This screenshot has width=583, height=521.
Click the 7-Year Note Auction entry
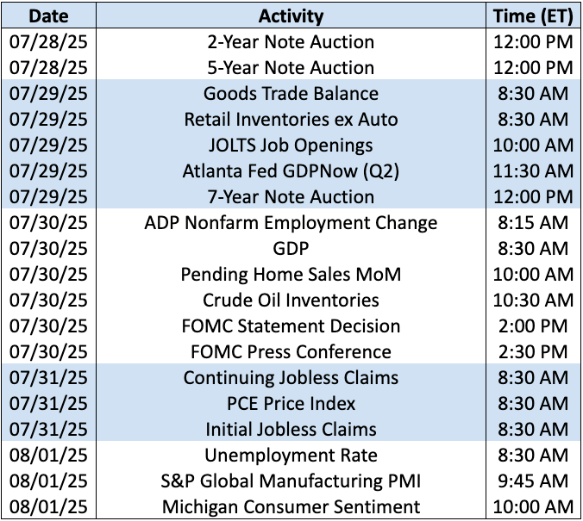[291, 197]
